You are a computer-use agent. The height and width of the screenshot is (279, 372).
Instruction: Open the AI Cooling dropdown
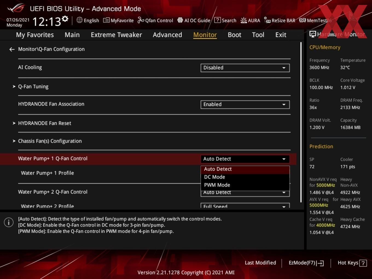[x=245, y=68]
